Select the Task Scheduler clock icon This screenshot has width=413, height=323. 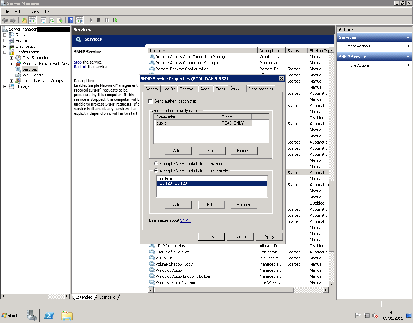(18, 58)
